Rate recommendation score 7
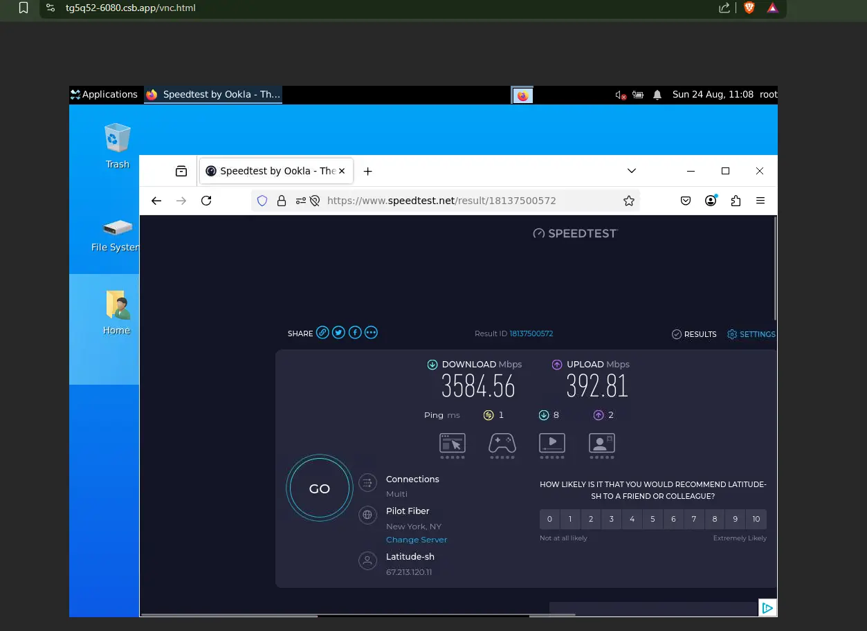The height and width of the screenshot is (631, 867). coord(694,519)
